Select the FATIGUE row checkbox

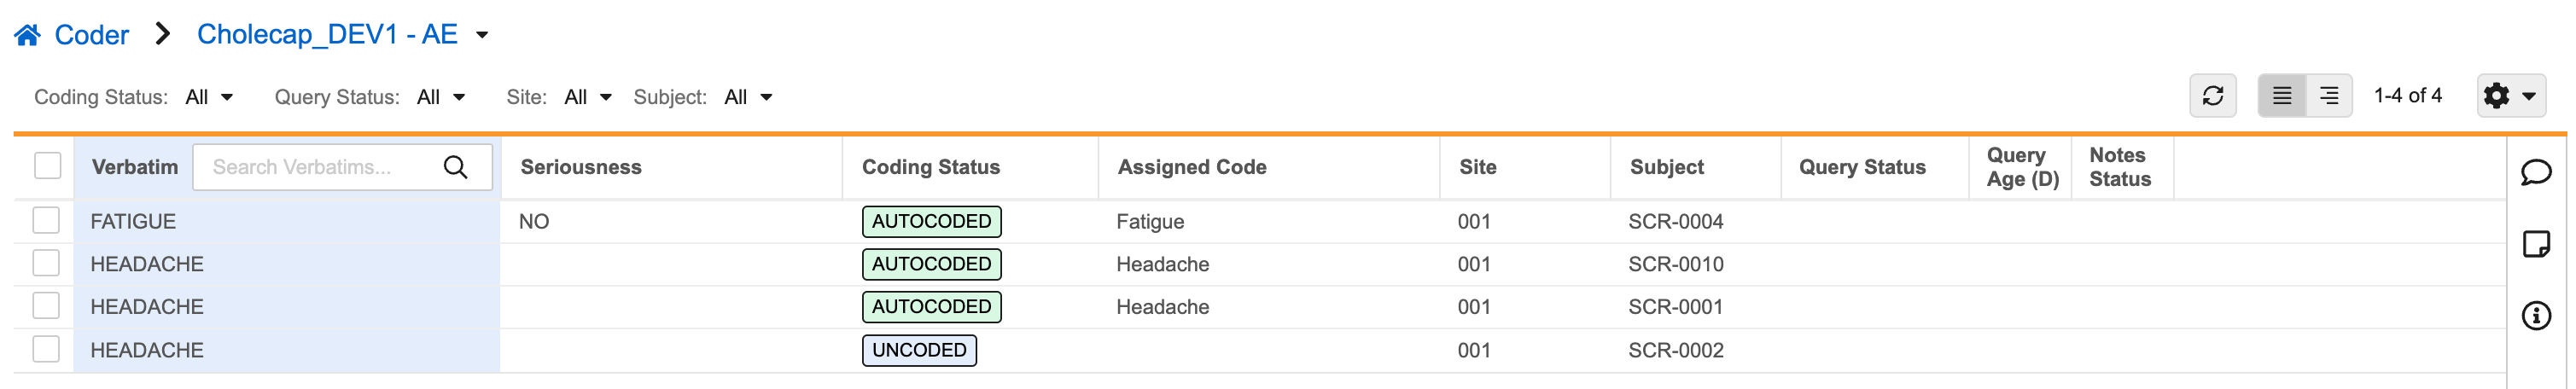[x=46, y=220]
